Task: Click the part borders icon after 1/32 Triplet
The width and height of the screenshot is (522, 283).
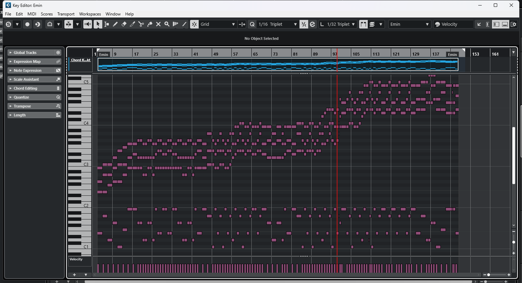Action: click(x=363, y=24)
